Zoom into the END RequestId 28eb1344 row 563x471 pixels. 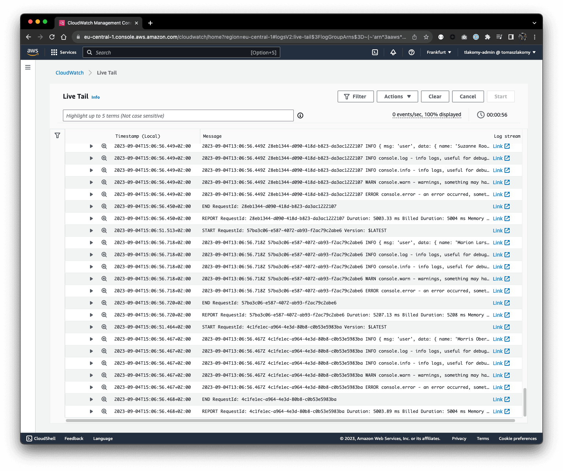(x=104, y=206)
